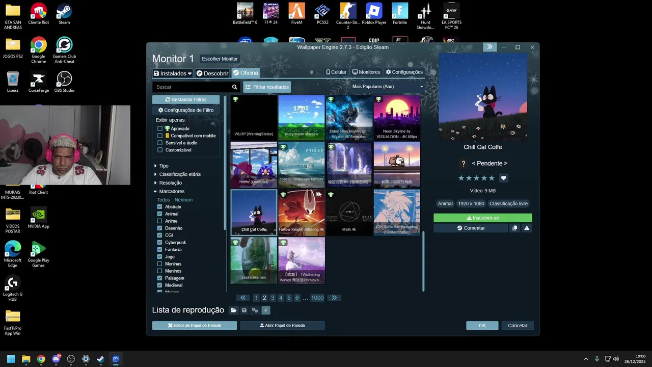Open the Instalados dropdown
Screen dimensions: 652x367
[x=173, y=73]
